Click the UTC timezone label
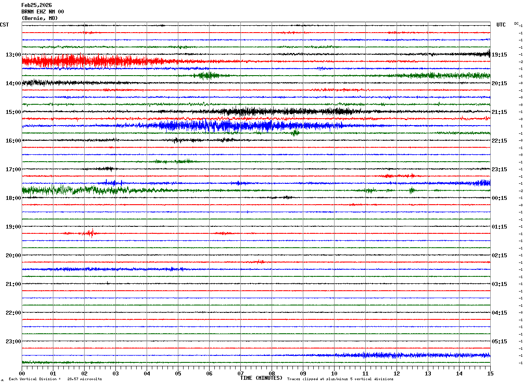 (501, 25)
